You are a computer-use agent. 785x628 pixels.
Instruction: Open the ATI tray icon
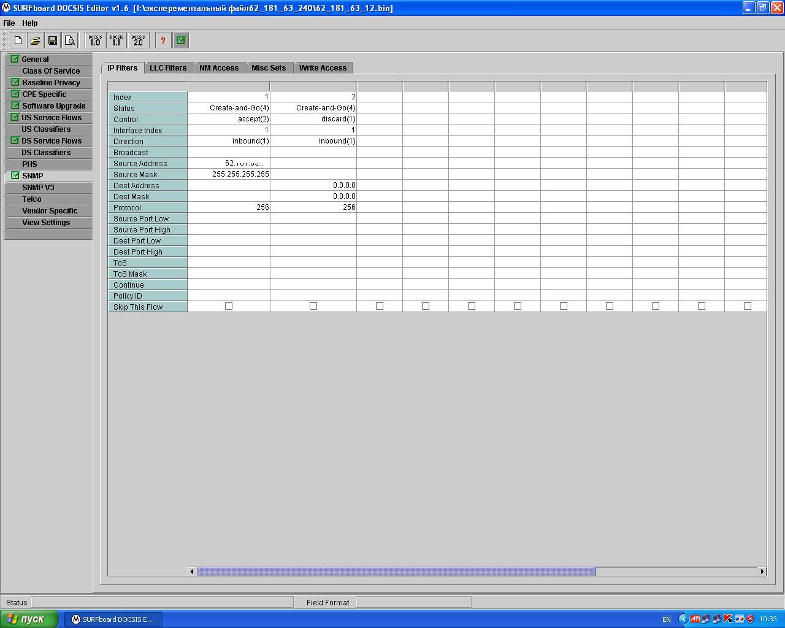click(x=695, y=619)
